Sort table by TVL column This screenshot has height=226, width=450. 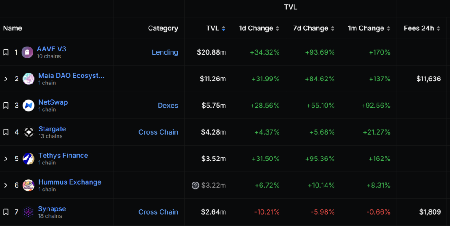pyautogui.click(x=216, y=29)
